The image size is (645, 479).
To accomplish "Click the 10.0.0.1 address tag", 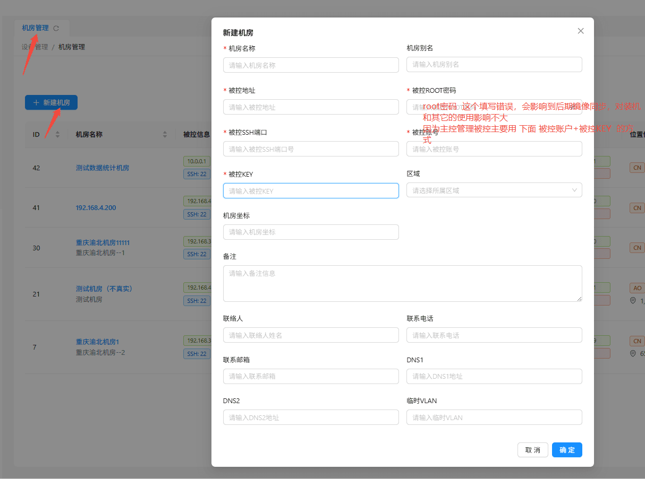I will [198, 161].
